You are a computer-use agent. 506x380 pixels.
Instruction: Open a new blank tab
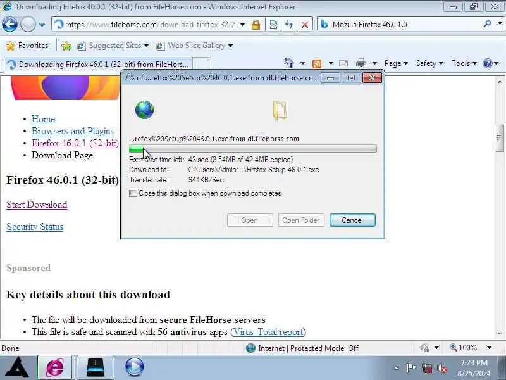[202, 65]
